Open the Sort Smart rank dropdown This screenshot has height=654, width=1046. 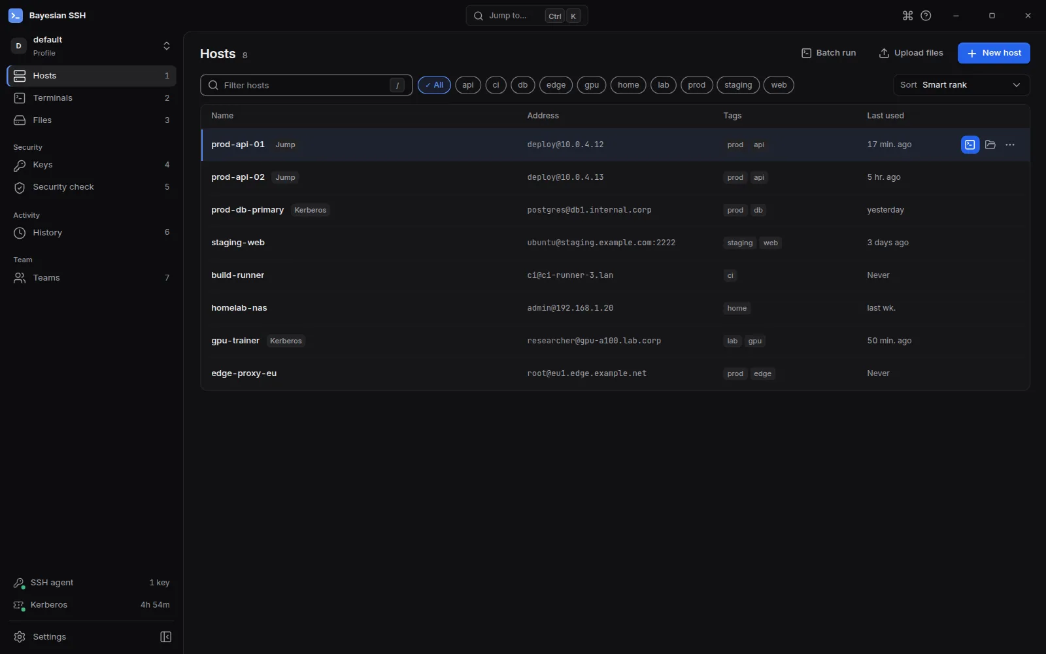[961, 85]
